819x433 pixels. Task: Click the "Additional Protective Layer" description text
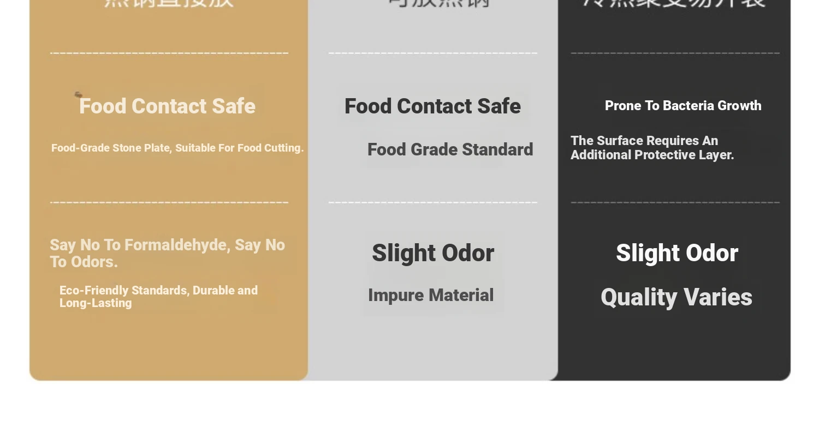point(652,148)
